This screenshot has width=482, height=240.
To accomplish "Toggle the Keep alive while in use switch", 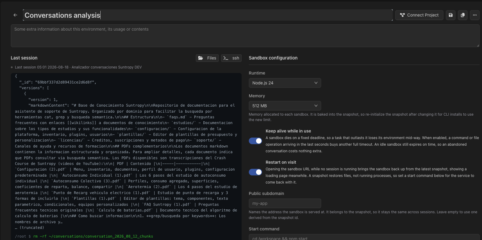I will click(255, 141).
